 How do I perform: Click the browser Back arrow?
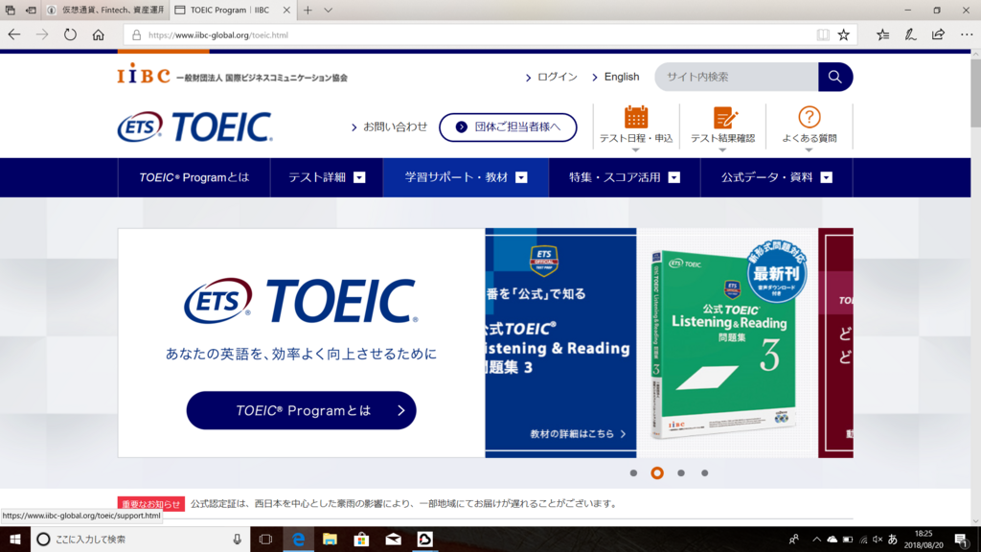[14, 35]
